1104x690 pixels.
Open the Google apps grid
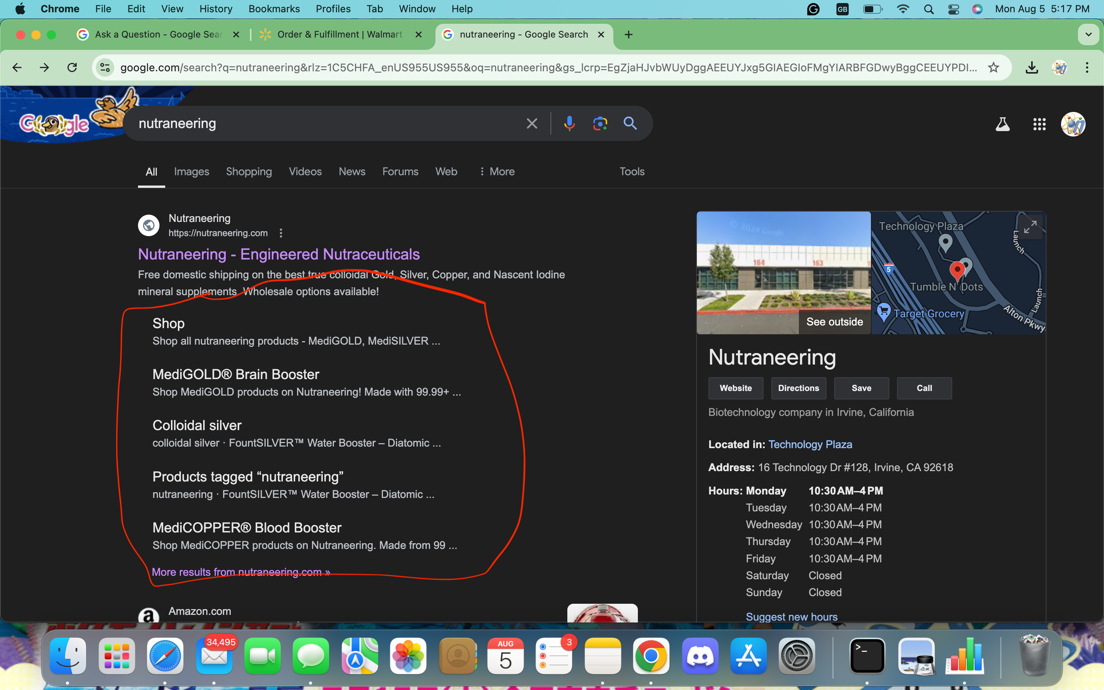point(1039,124)
